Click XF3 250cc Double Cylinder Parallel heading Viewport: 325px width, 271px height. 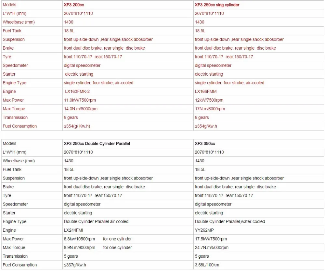pos(97,143)
